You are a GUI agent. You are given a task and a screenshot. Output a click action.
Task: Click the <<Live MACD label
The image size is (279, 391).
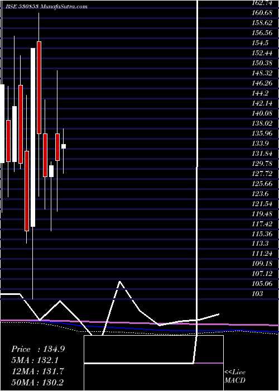(x=235, y=376)
